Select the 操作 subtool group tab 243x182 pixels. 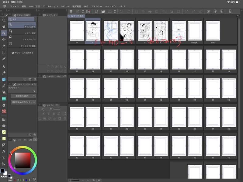21,19
